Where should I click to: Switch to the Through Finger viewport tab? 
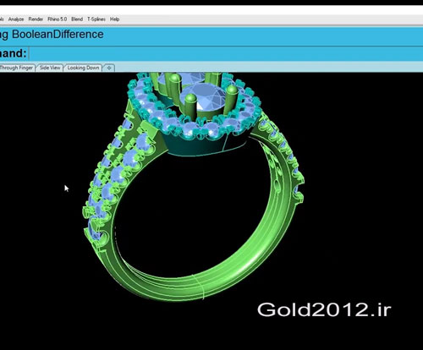point(17,68)
